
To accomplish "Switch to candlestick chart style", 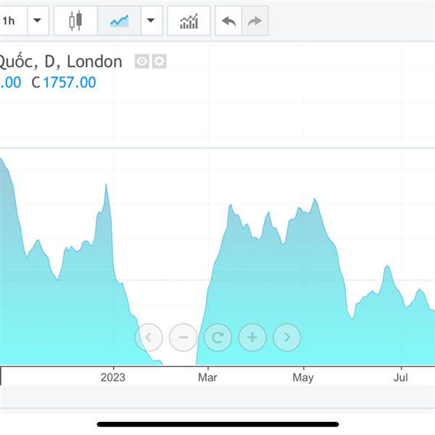I will (x=75, y=21).
